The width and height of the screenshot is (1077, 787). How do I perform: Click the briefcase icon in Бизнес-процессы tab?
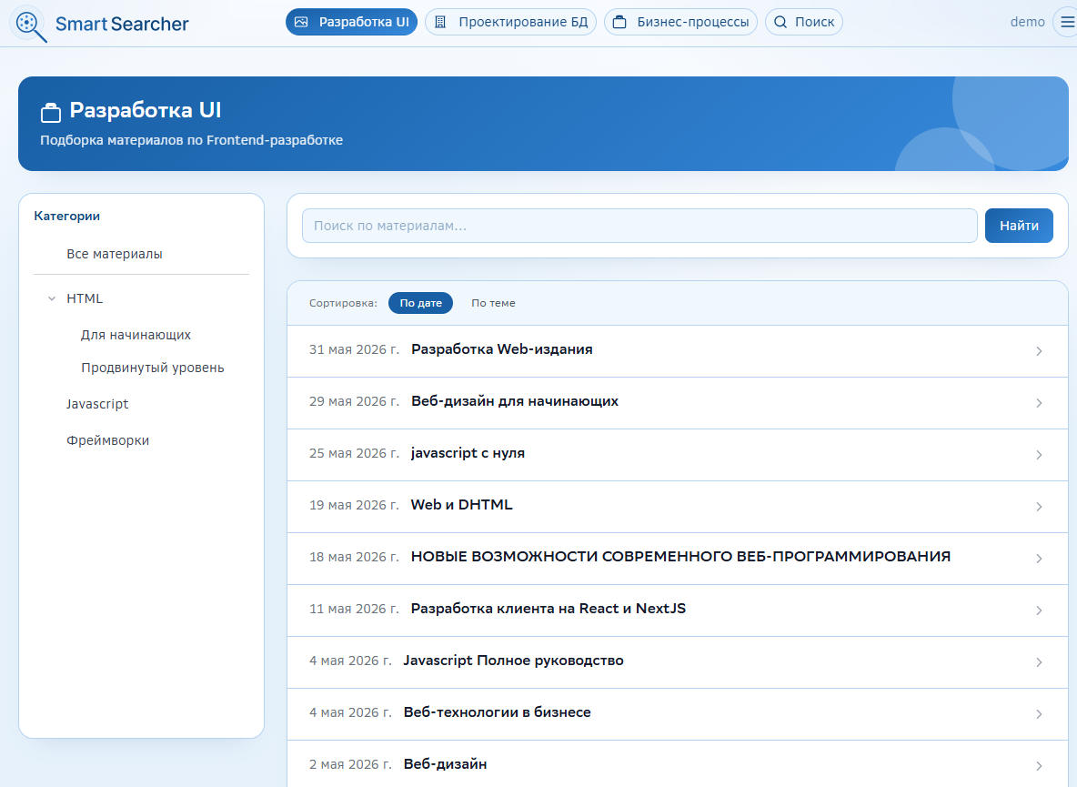pyautogui.click(x=619, y=22)
